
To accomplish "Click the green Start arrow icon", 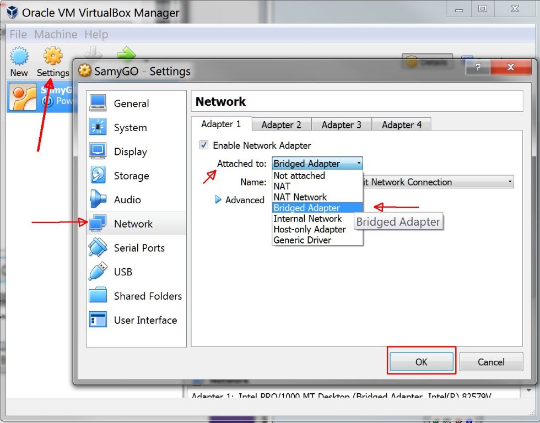I will pos(126,53).
